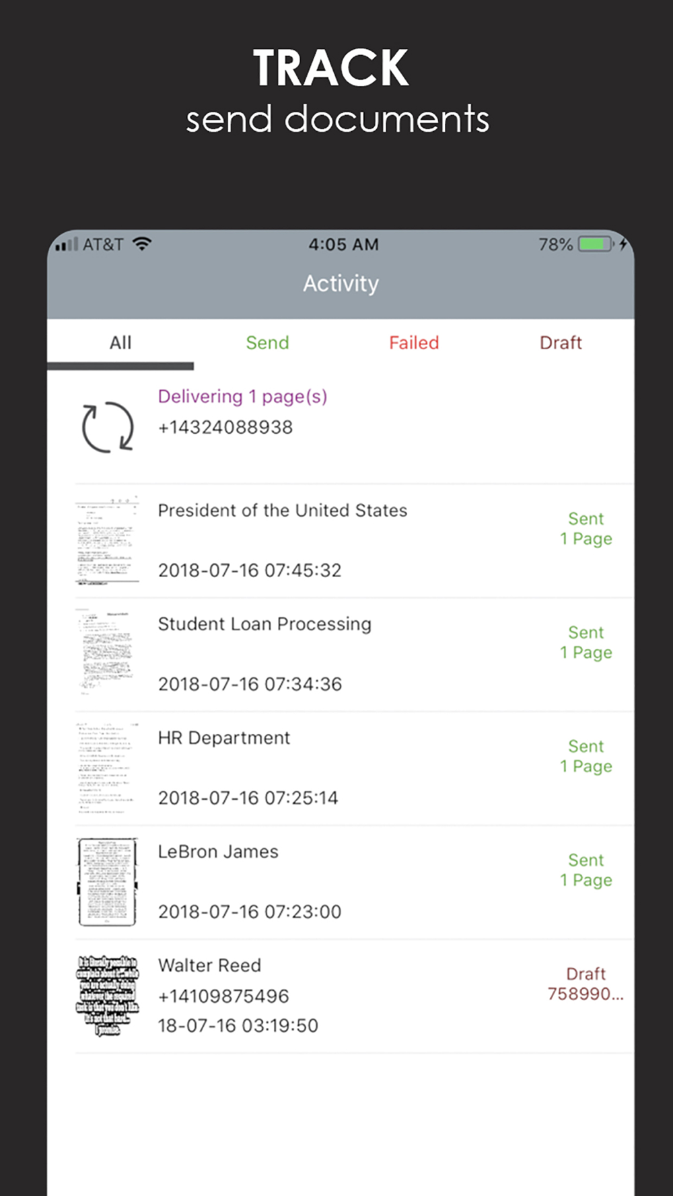This screenshot has height=1196, width=673.
Task: Switch to the Send tab
Action: tap(267, 343)
